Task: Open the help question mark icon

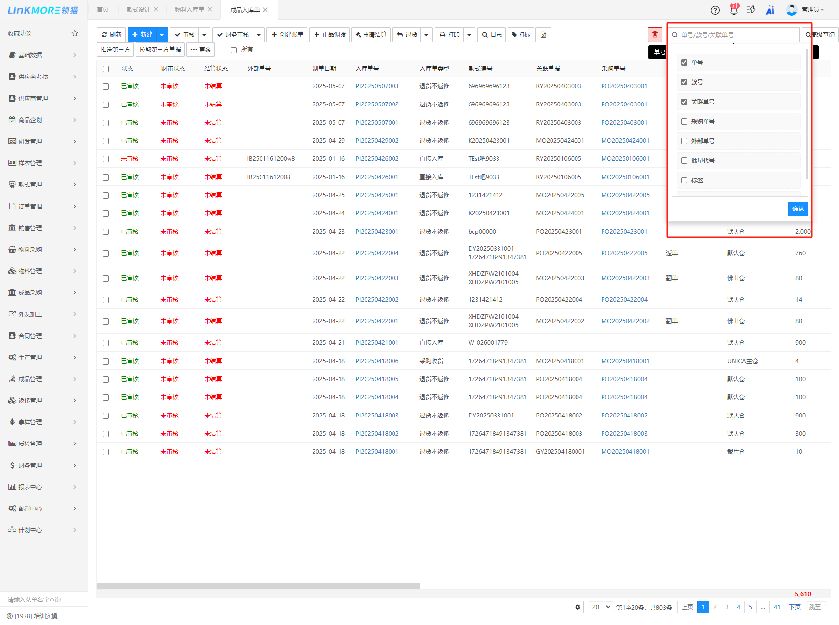Action: (715, 10)
